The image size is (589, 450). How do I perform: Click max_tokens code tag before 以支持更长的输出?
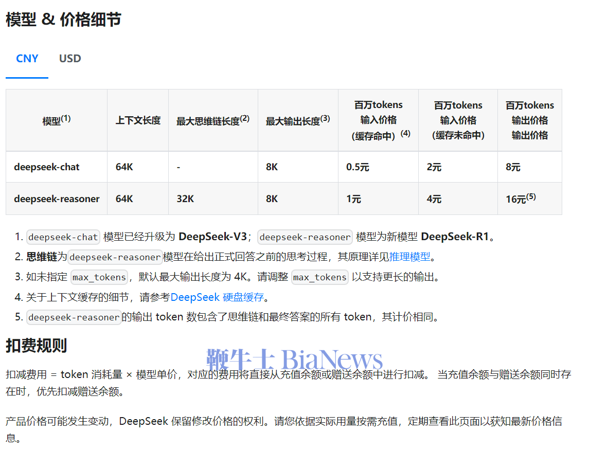319,277
